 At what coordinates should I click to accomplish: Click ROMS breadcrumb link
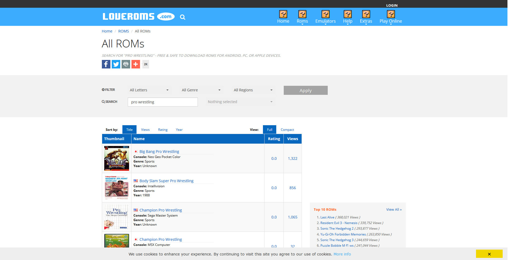click(x=123, y=31)
